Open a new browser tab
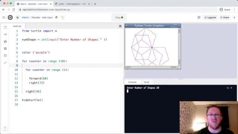 coord(95,4)
